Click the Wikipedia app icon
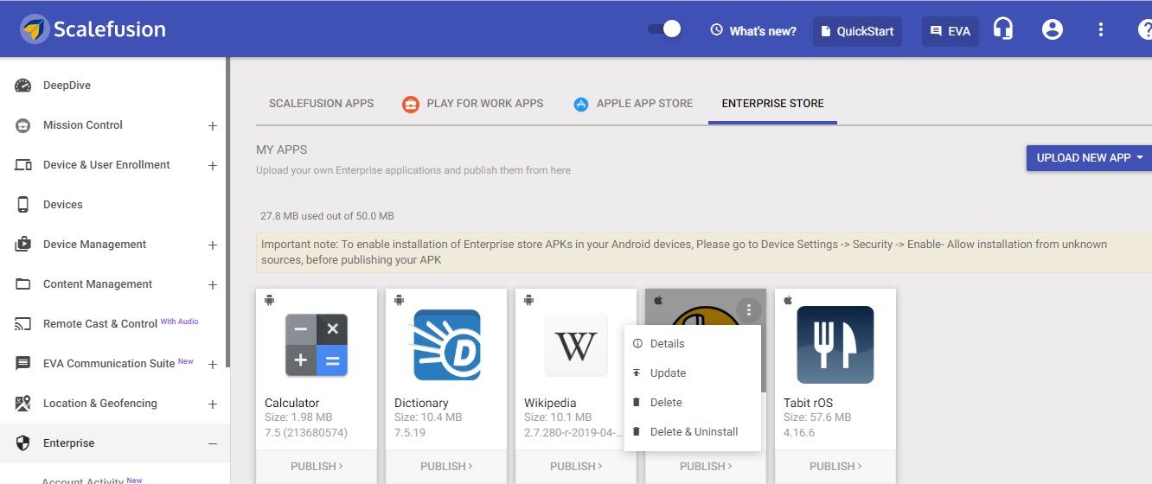 pos(576,345)
